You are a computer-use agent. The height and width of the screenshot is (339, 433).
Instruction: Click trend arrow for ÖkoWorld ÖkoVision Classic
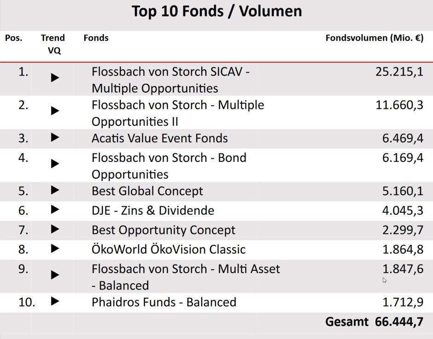click(x=55, y=248)
